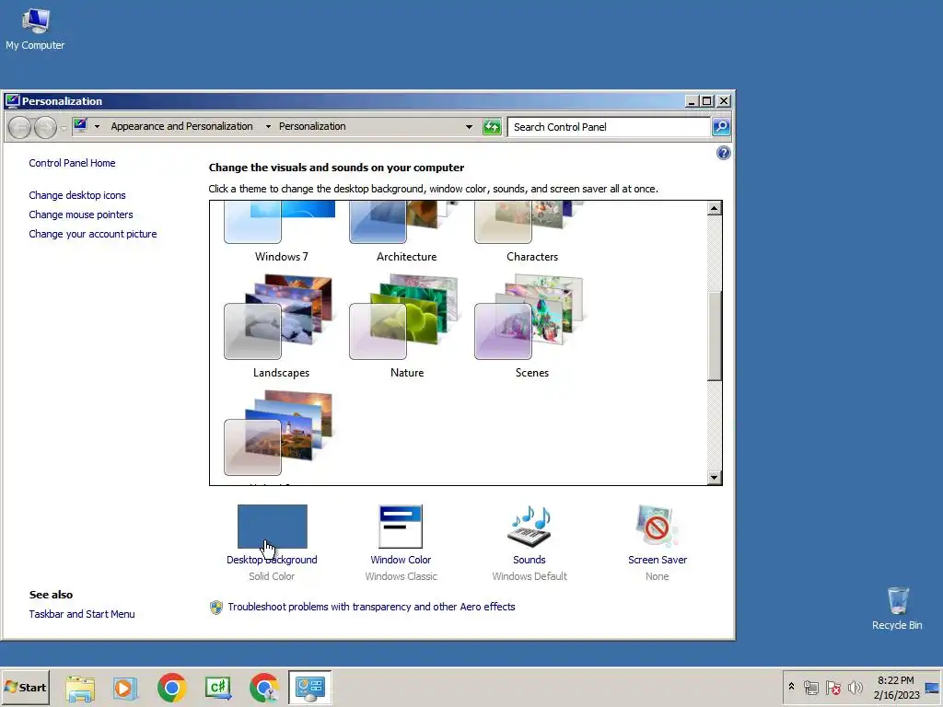Click active Control Panel taskbar button
This screenshot has width=943, height=707.
[309, 687]
